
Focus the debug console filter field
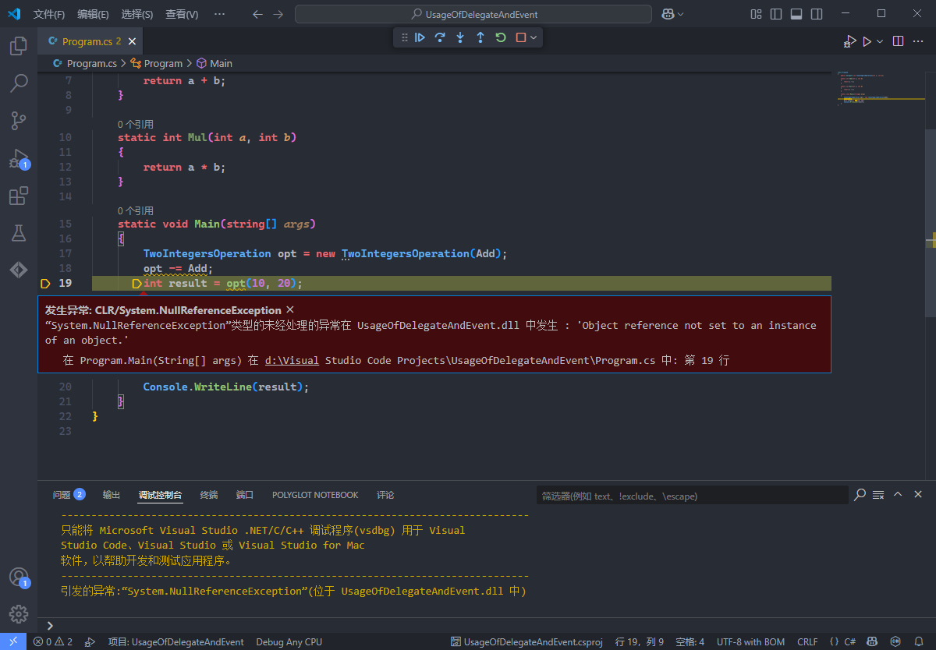click(x=692, y=496)
